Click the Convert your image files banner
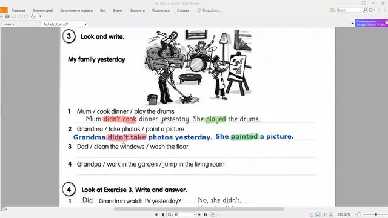The height and width of the screenshot is (218, 388). point(372,23)
